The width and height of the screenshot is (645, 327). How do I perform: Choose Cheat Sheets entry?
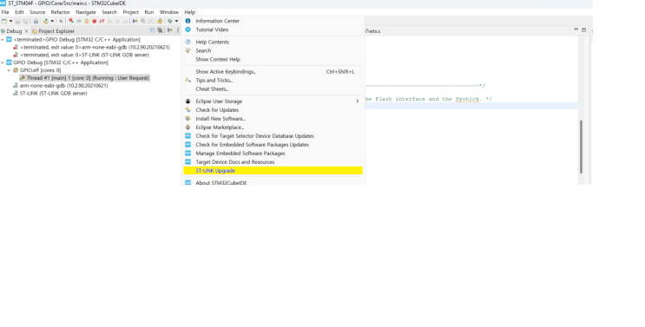(273, 88)
